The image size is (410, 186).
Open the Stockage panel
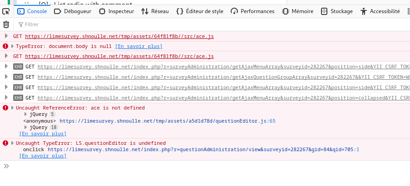pyautogui.click(x=337, y=11)
